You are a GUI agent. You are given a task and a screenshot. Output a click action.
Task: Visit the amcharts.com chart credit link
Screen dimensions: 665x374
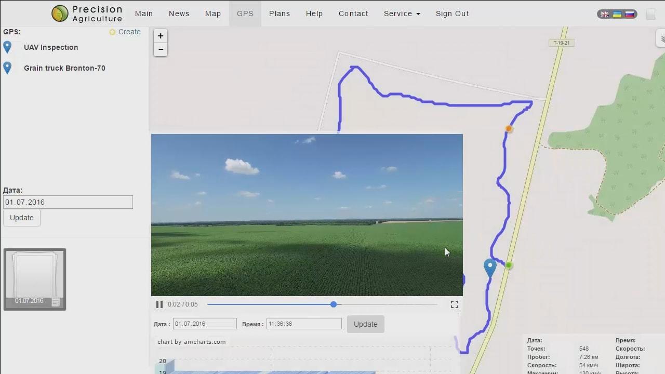[x=190, y=341]
